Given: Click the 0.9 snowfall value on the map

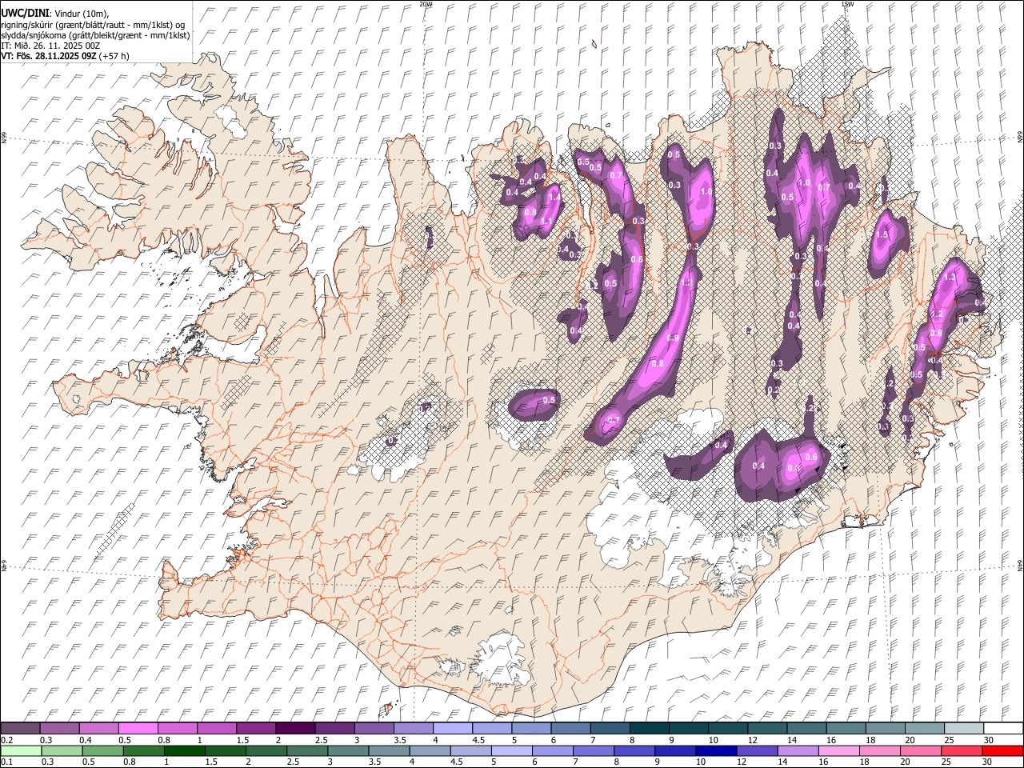Looking at the screenshot, I should click(x=673, y=338).
